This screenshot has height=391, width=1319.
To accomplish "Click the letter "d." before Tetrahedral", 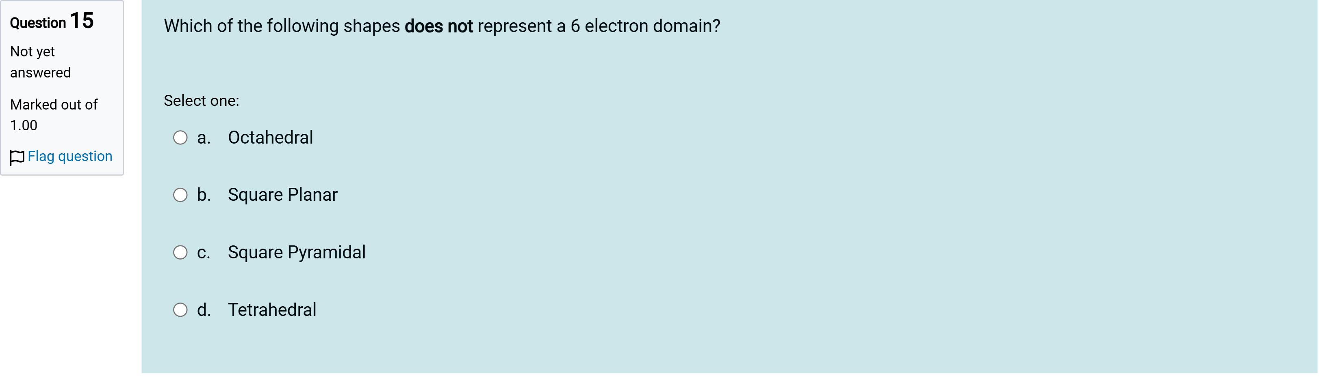I will [x=204, y=310].
